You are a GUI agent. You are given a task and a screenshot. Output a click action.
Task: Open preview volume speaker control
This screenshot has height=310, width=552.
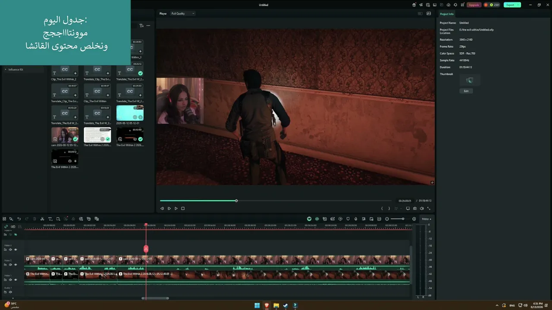pyautogui.click(x=422, y=208)
